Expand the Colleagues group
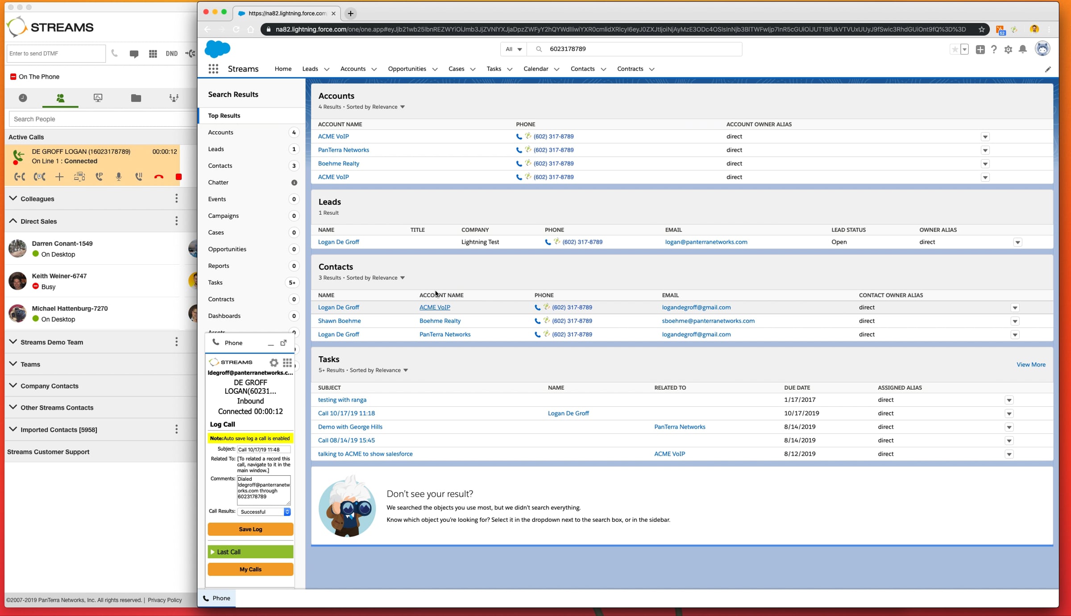 coord(13,198)
